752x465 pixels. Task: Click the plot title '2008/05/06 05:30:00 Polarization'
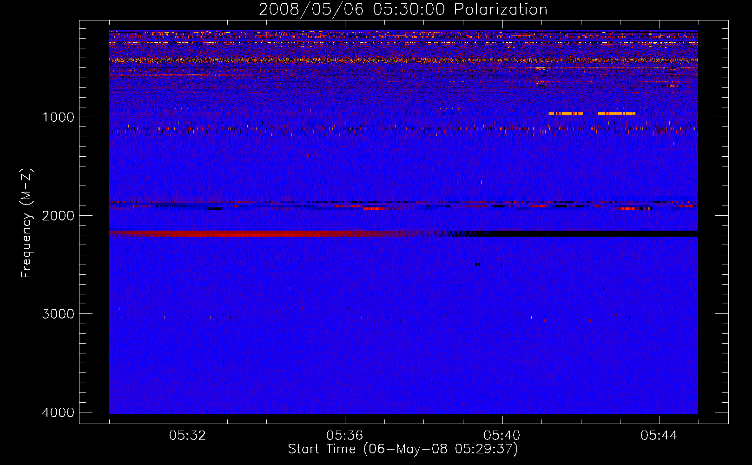coord(403,9)
